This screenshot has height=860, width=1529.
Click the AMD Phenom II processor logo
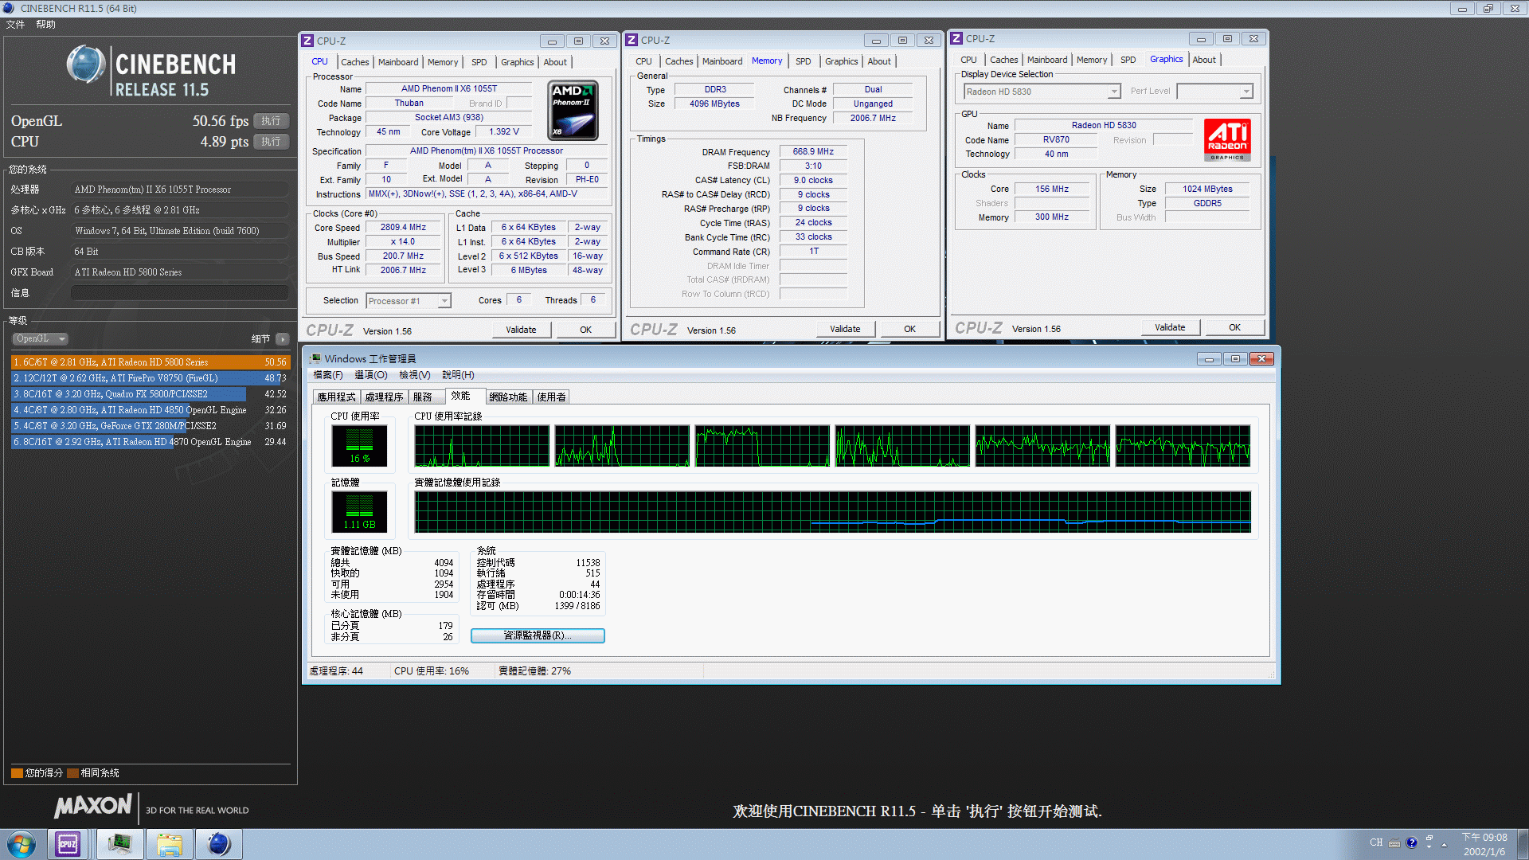click(573, 111)
